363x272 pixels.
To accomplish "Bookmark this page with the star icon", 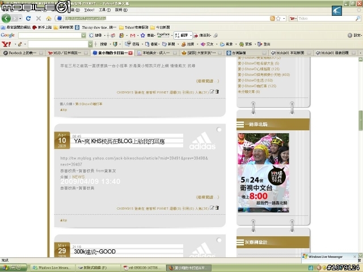I will click(x=278, y=18).
